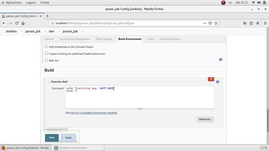Click the Command textarea resize handle
269x151 pixels.
tap(140, 109)
